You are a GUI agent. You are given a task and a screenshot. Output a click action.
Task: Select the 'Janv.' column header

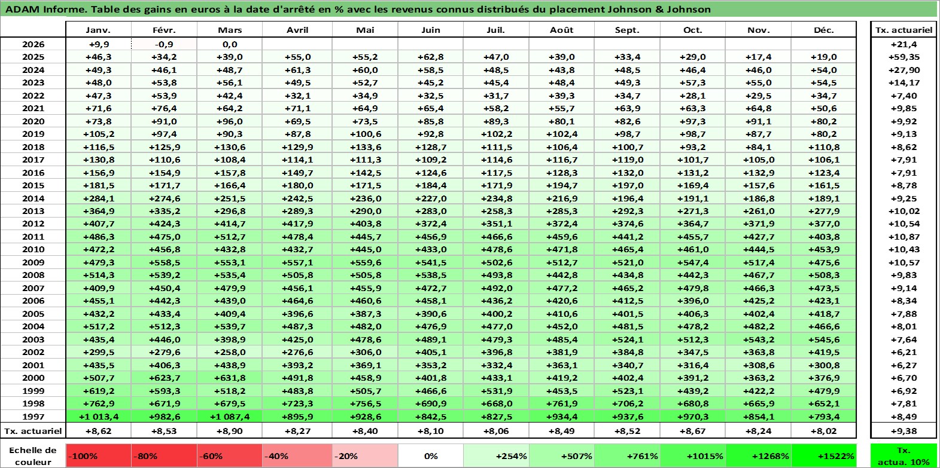(x=98, y=30)
